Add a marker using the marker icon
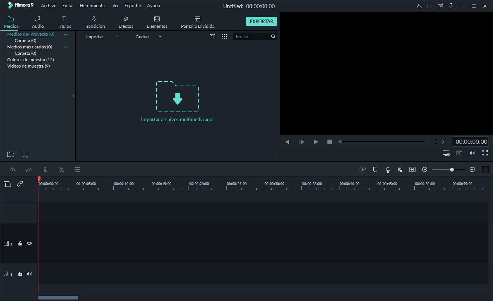This screenshot has width=493, height=301. click(x=375, y=169)
